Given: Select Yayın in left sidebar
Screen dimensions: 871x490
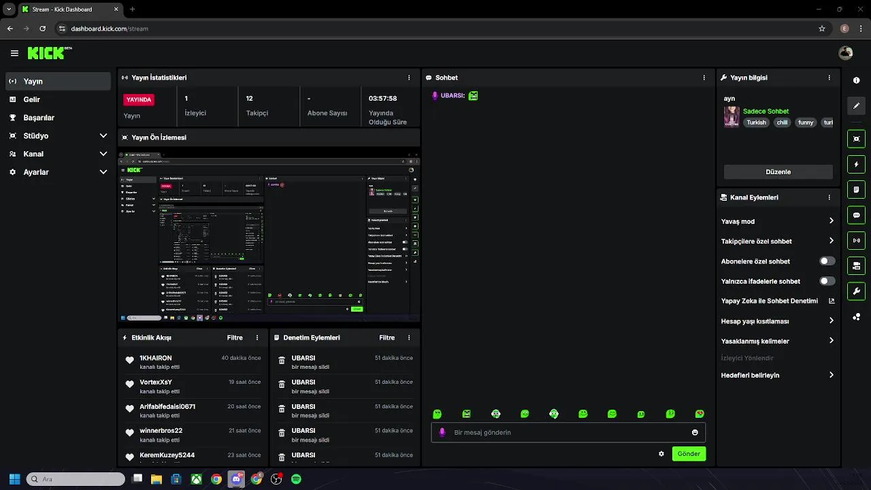Looking at the screenshot, I should click(x=58, y=81).
